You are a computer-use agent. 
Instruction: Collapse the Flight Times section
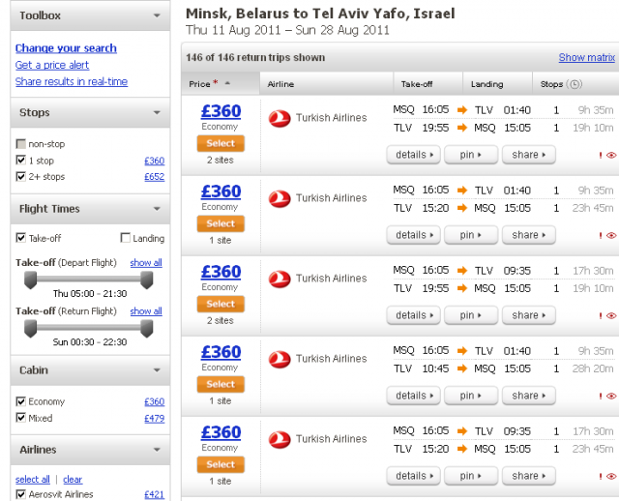157,209
